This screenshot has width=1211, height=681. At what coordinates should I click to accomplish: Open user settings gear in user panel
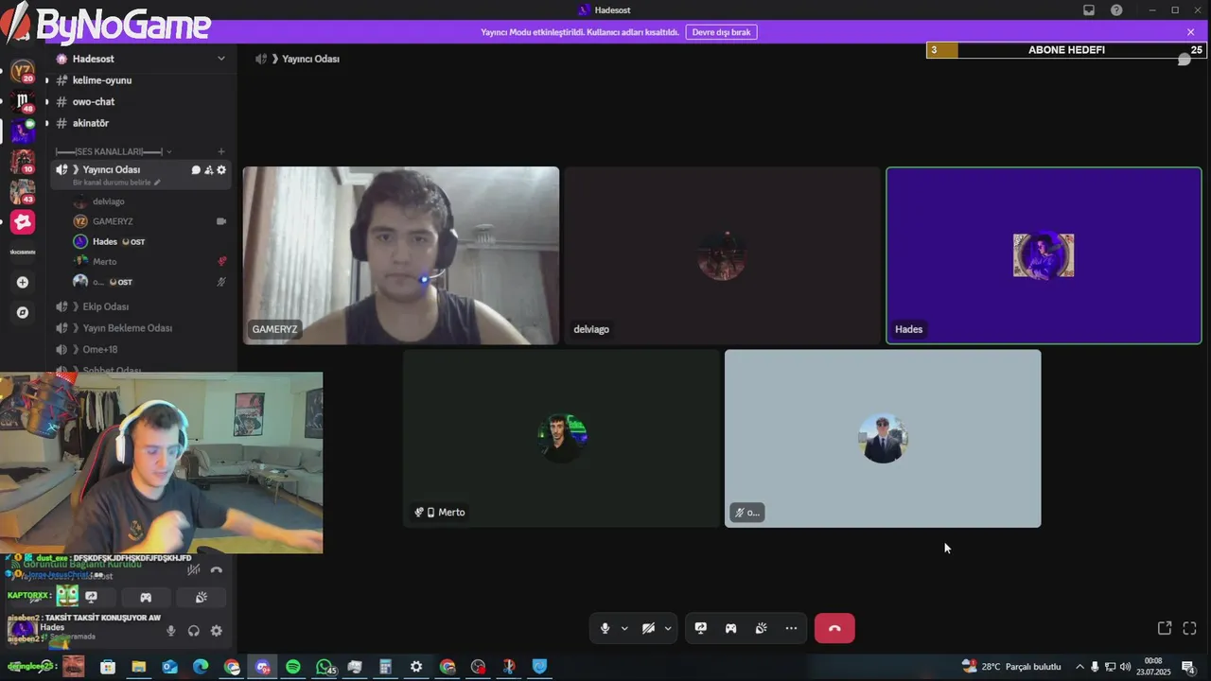pos(217,631)
